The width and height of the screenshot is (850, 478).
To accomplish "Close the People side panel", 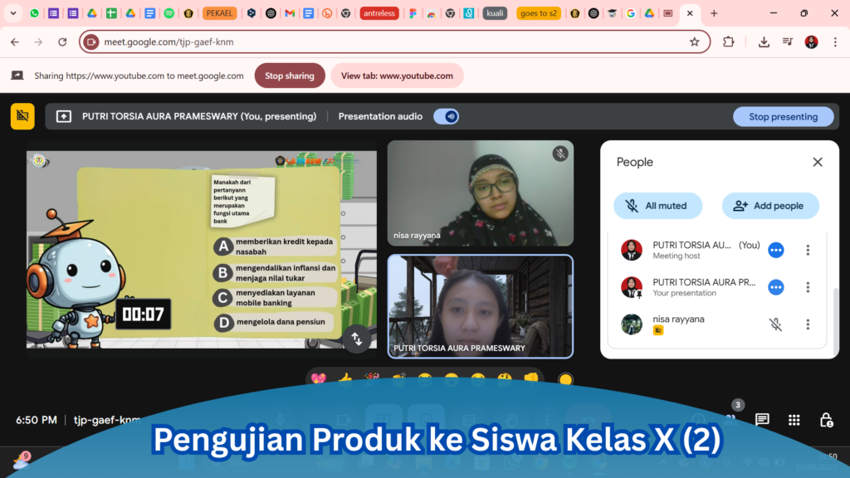I will 818,163.
